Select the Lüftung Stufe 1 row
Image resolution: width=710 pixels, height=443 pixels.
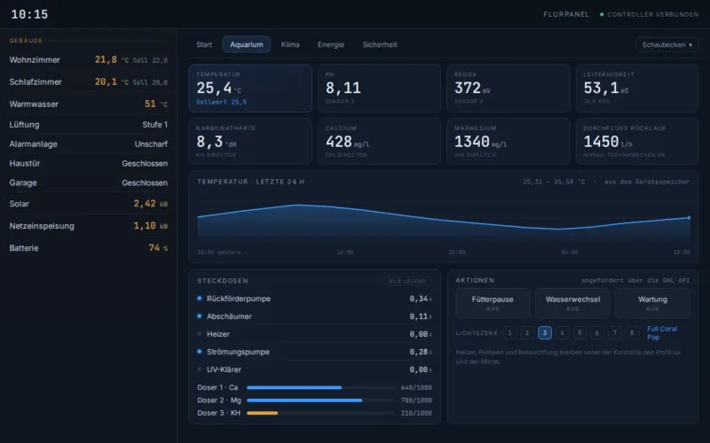(x=88, y=124)
